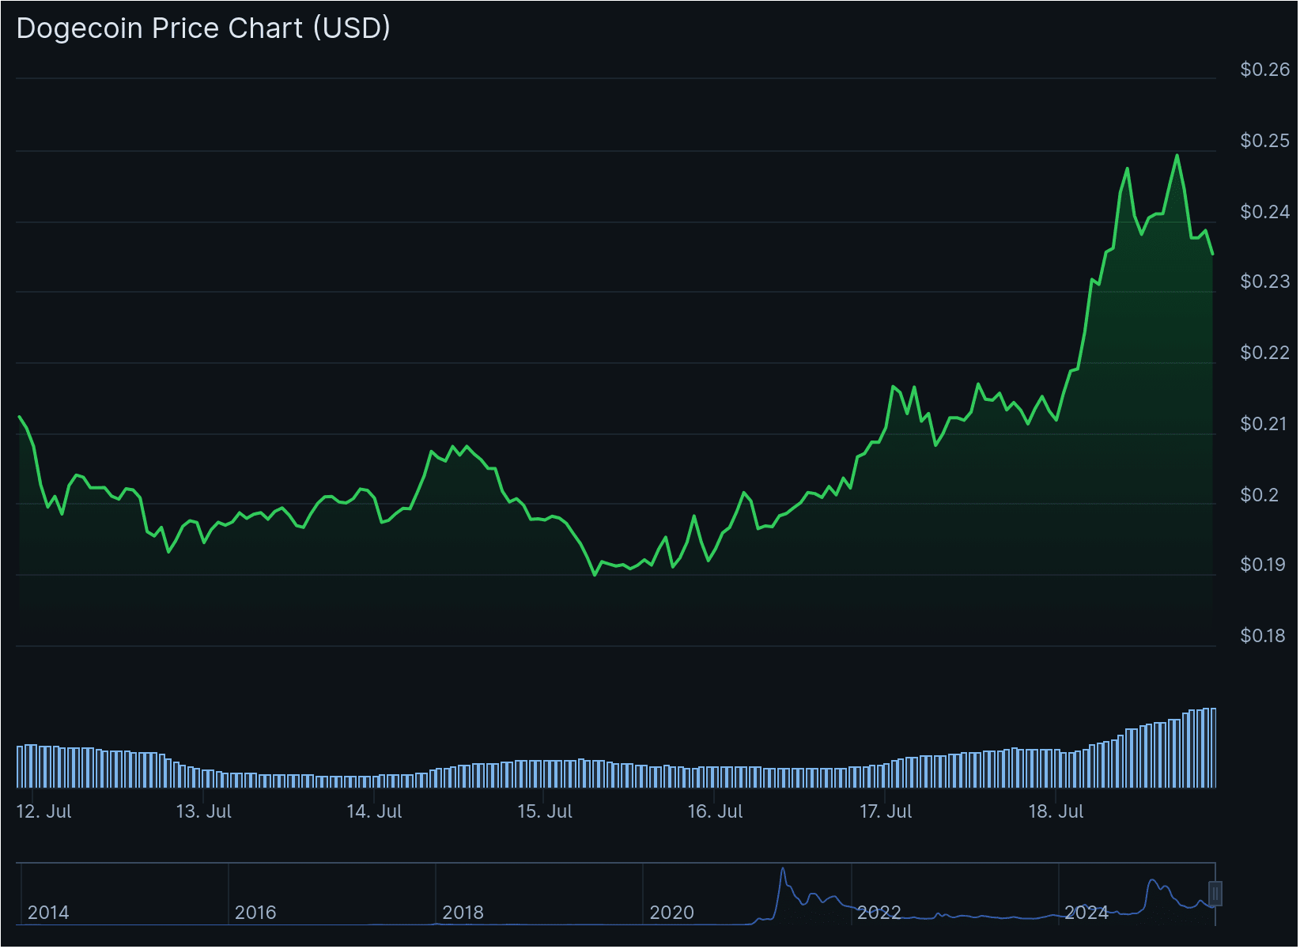This screenshot has height=949, width=1300.
Task: Select 2024 in the navigator timeline
Action: click(1086, 913)
